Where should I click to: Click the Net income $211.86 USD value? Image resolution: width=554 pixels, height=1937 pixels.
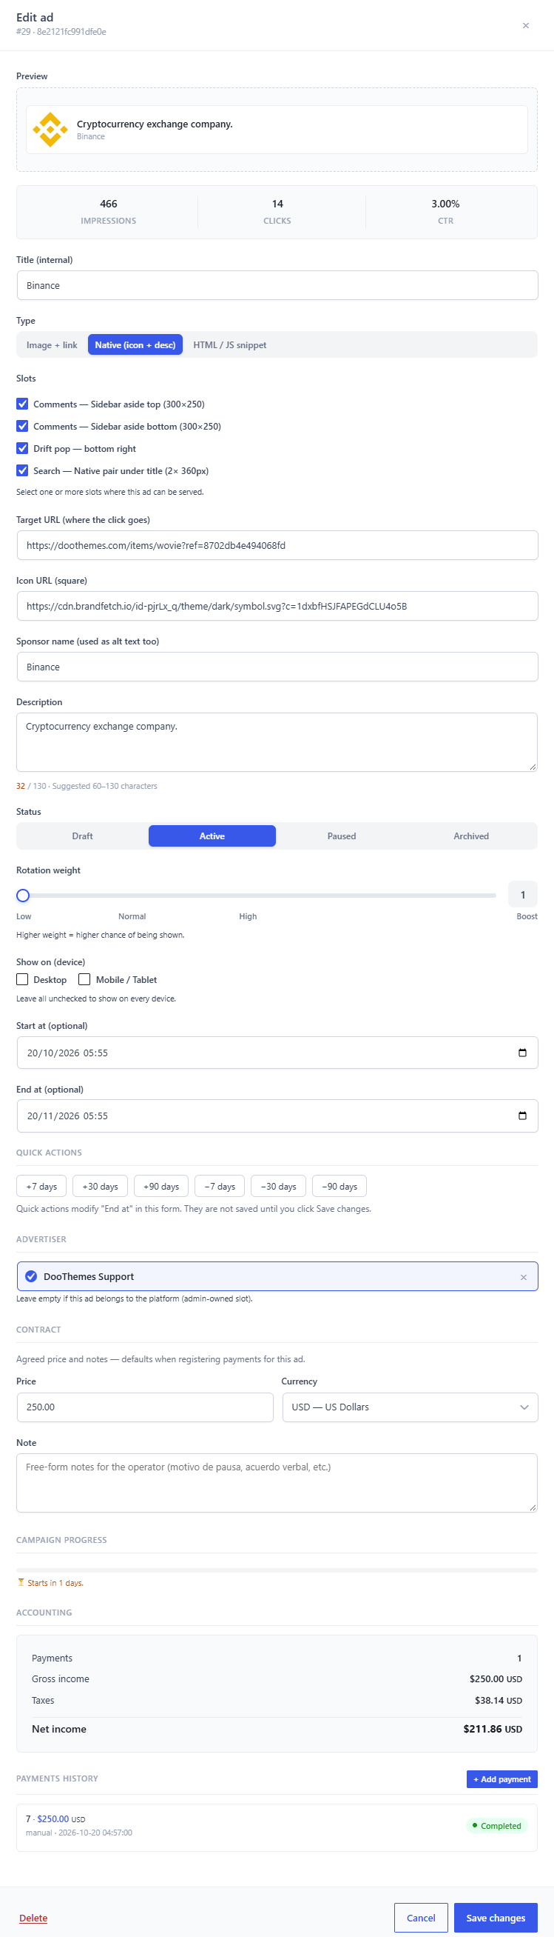[493, 1728]
